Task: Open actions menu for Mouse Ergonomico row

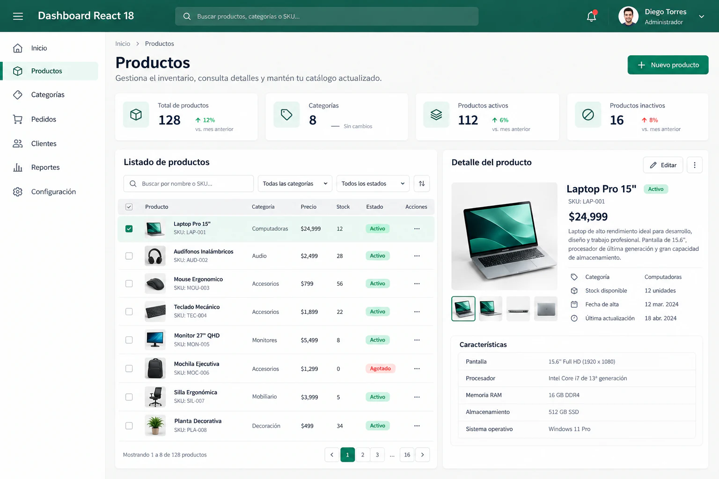Action: (417, 283)
